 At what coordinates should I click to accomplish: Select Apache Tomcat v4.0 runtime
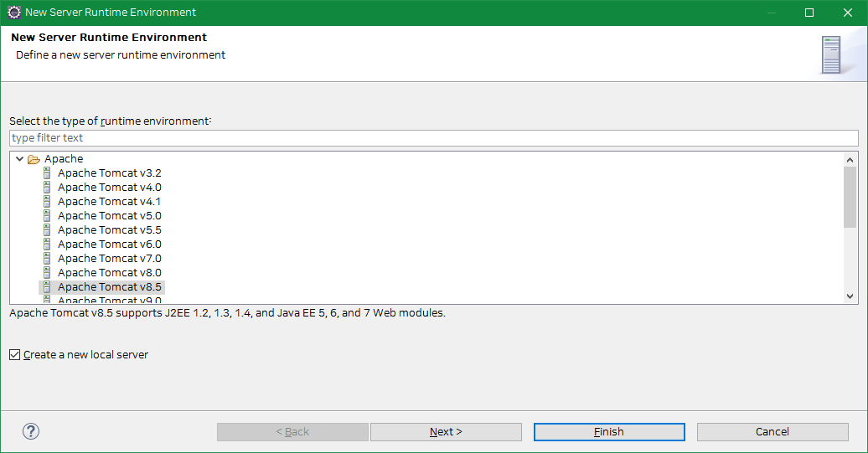tap(110, 188)
